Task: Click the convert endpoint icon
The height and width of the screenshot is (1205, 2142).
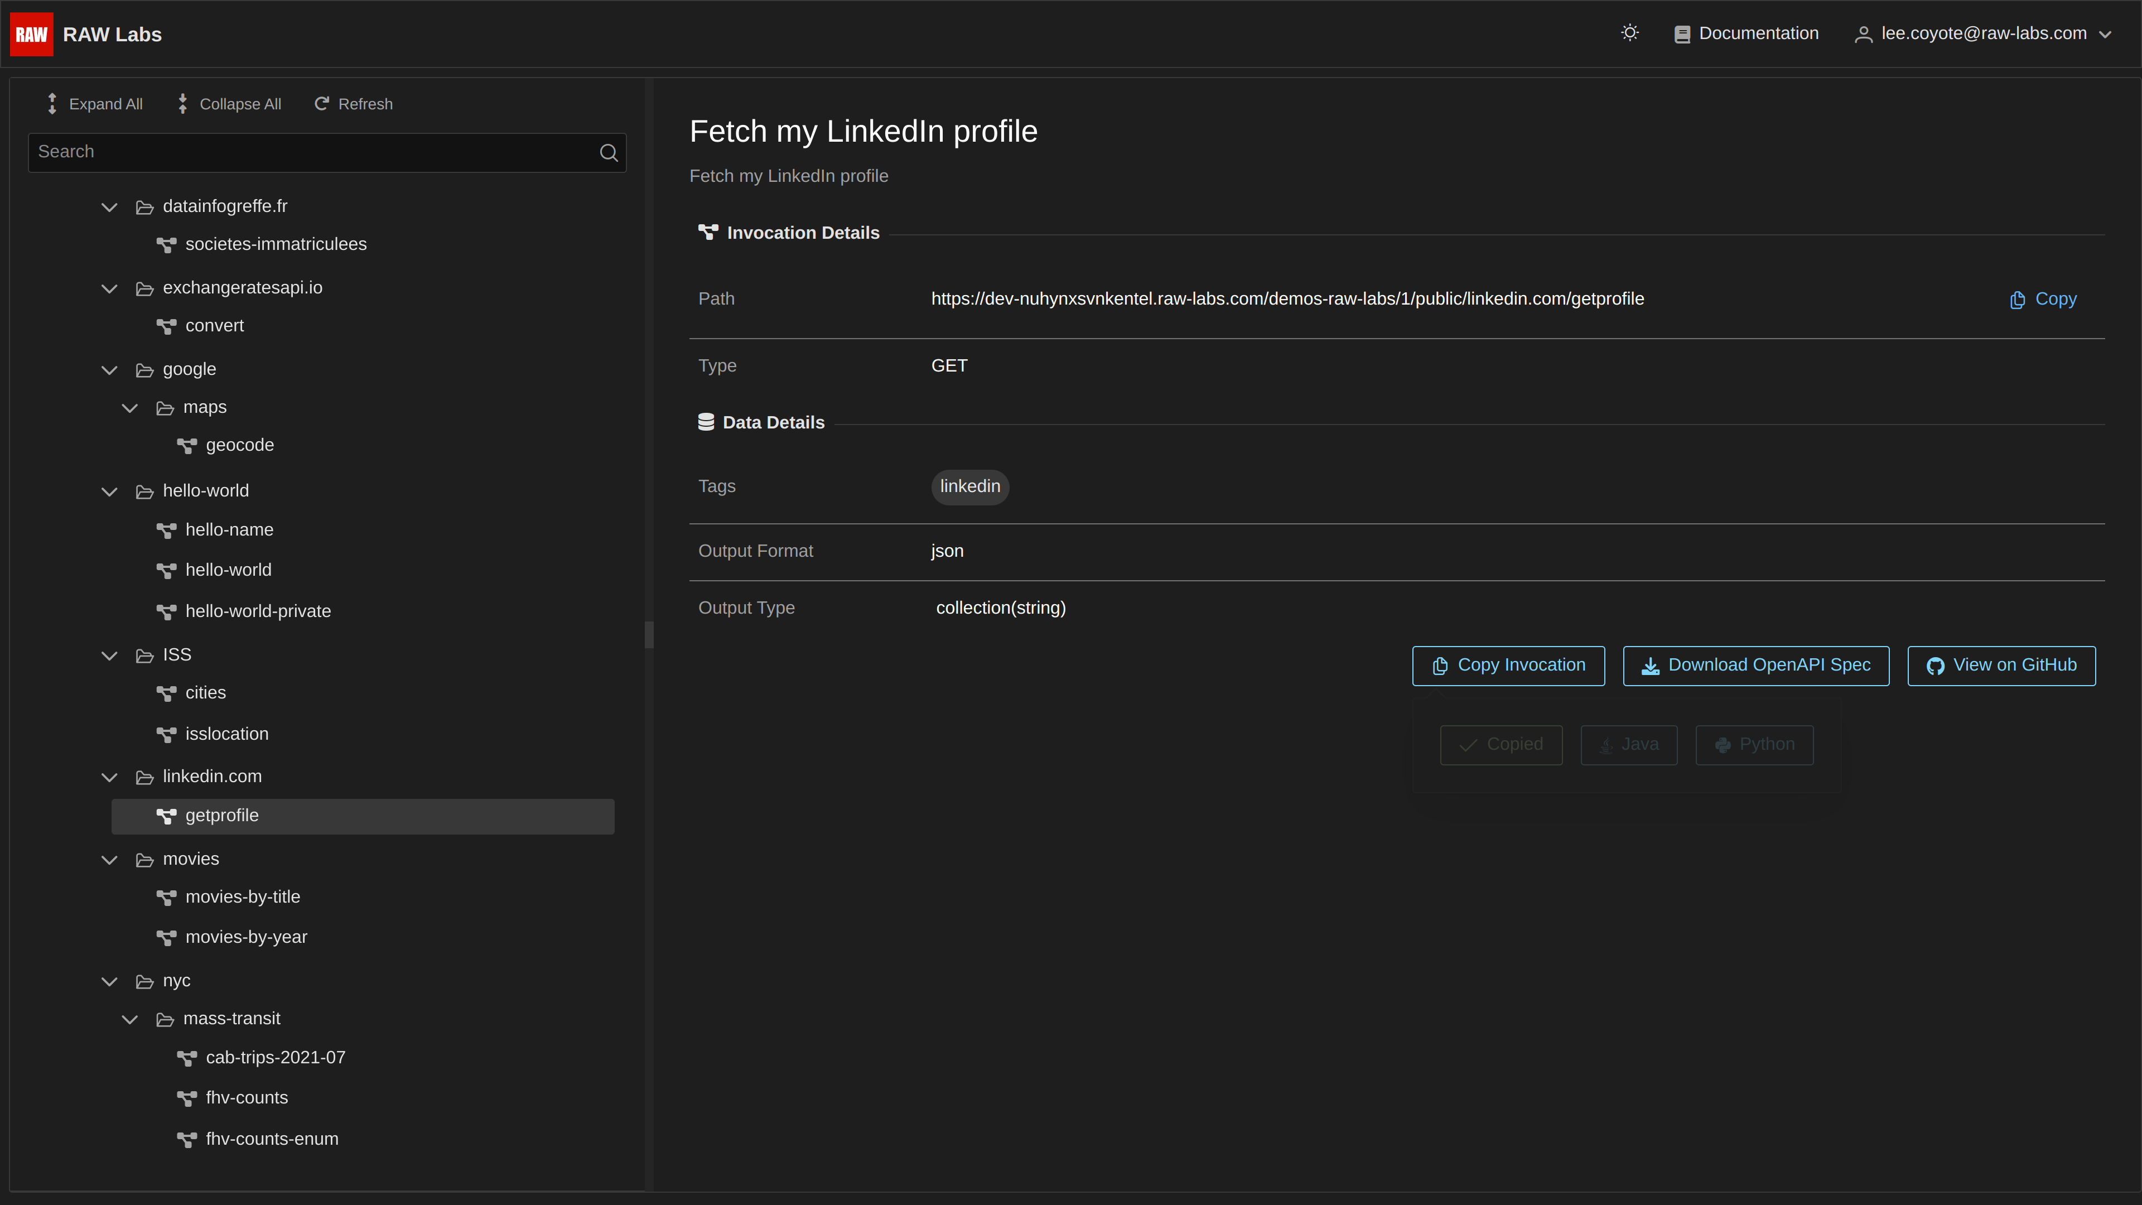Action: point(166,326)
